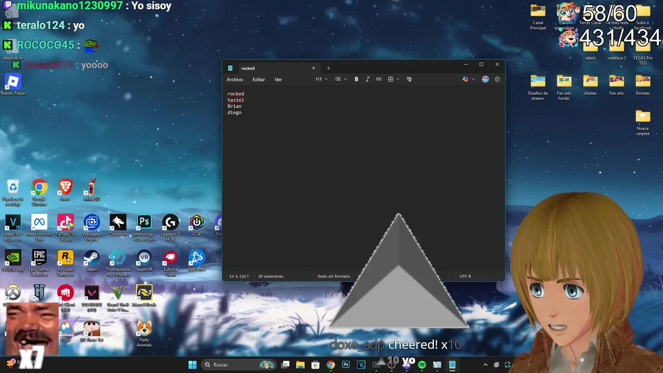This screenshot has height=373, width=663.
Task: Select the TikTok LIVE Studio shortcut
Action: click(x=65, y=228)
